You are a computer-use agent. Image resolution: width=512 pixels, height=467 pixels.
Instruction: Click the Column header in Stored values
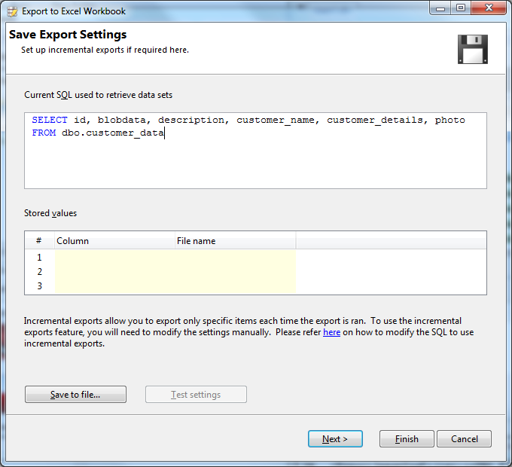tap(114, 241)
